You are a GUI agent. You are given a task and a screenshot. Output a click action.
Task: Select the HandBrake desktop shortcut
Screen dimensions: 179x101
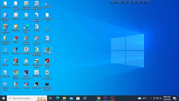pos(47,51)
